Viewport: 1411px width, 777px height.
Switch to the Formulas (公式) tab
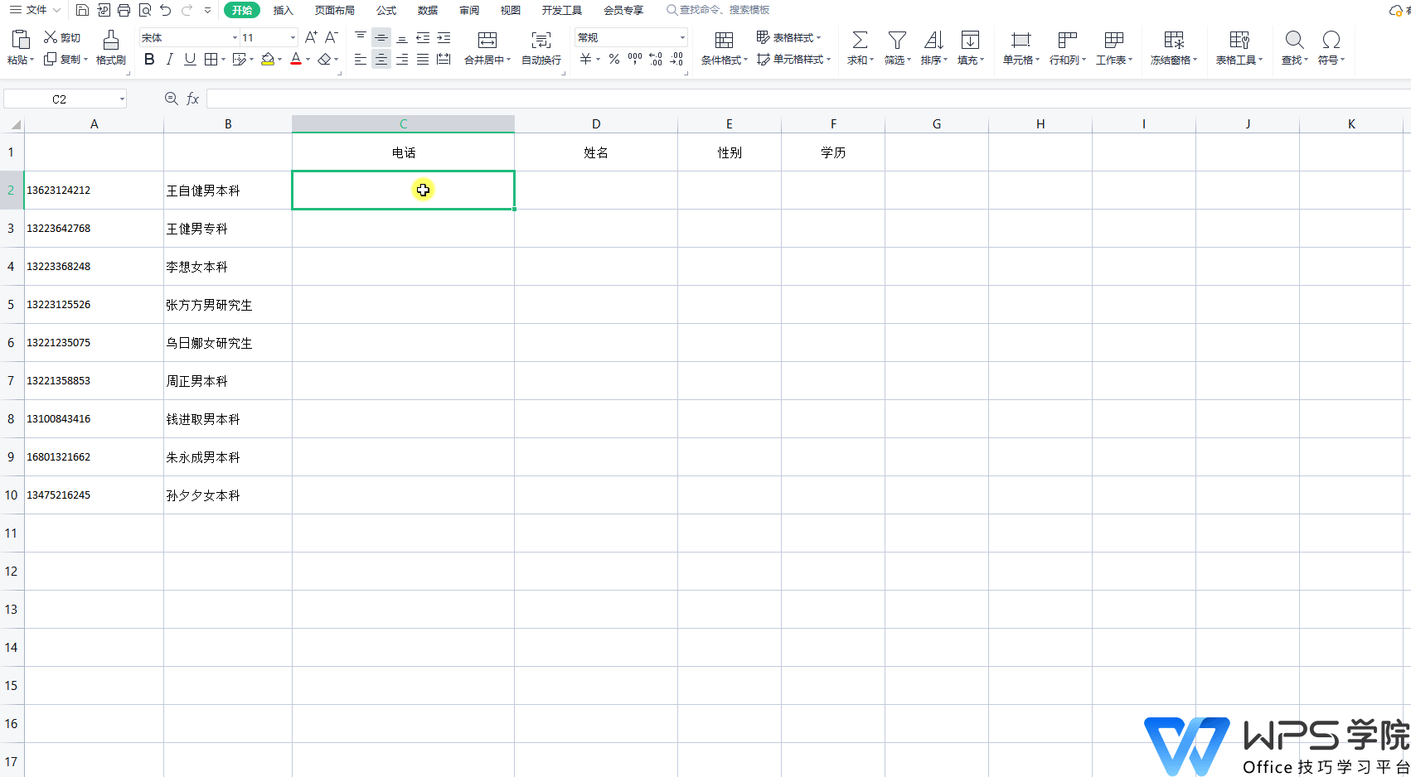(386, 10)
